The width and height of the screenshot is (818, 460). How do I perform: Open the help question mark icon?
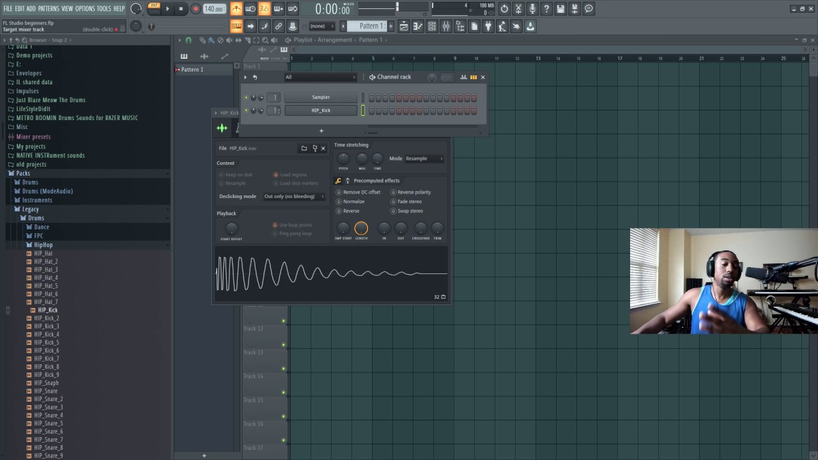coord(546,9)
